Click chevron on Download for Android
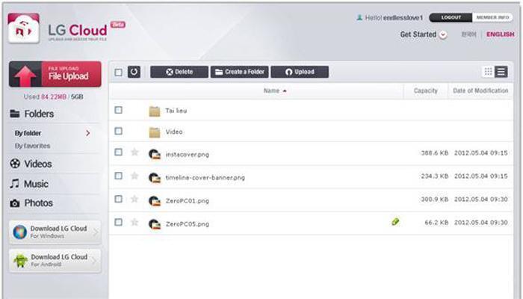Image resolution: width=523 pixels, height=299 pixels. tap(95, 260)
